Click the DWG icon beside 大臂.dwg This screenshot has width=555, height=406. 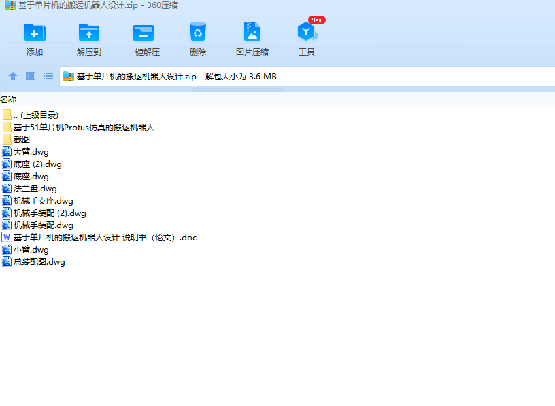[x=7, y=151]
